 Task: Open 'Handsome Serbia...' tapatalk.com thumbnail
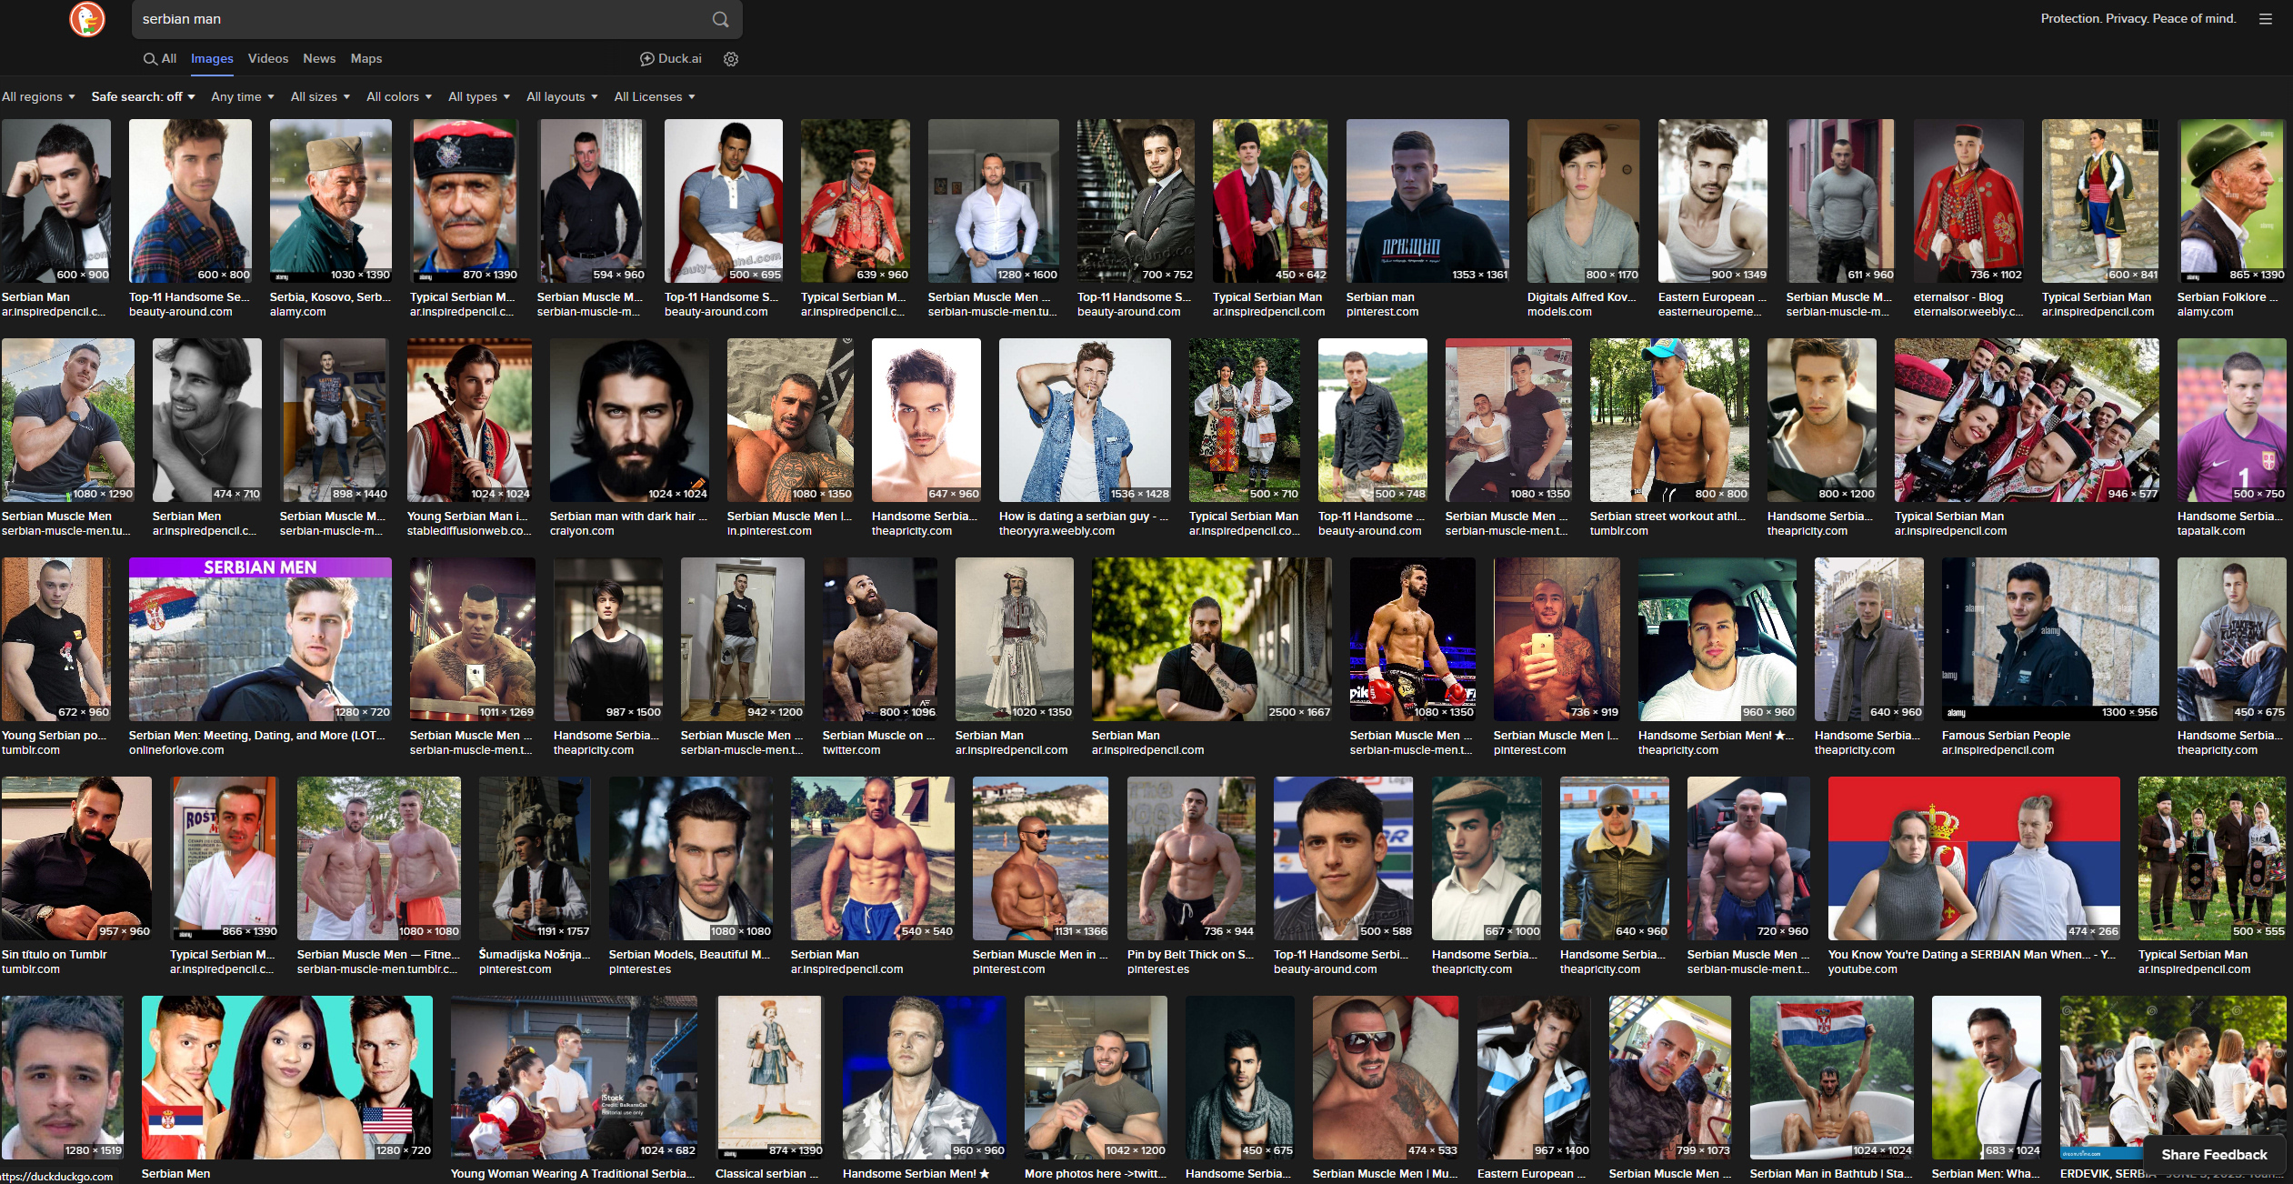pyautogui.click(x=2231, y=420)
